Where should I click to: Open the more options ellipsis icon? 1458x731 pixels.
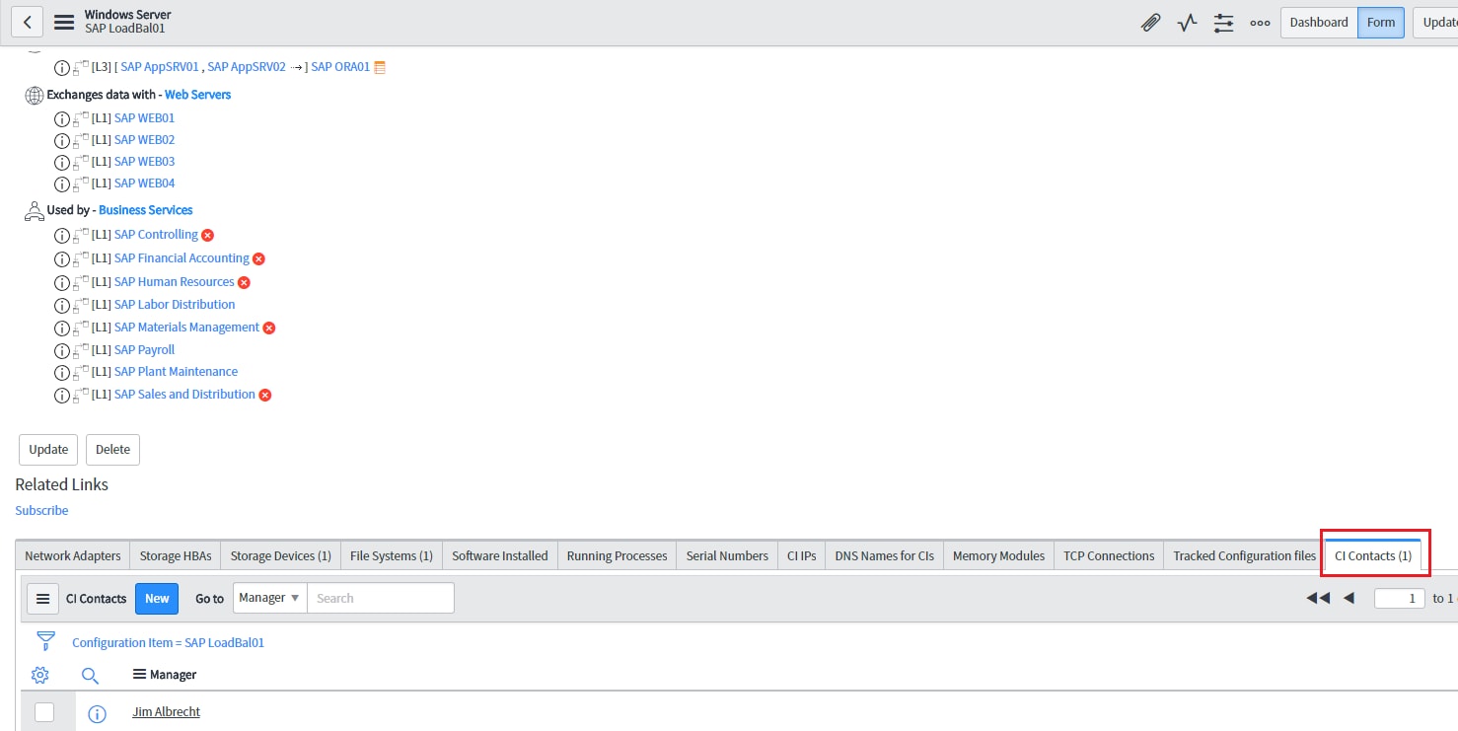(x=1260, y=23)
